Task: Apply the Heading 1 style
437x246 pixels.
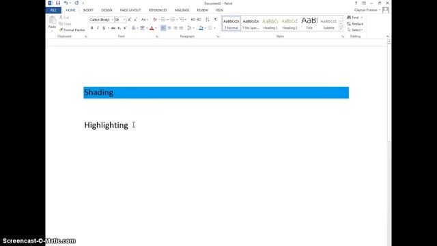Action: tap(270, 23)
